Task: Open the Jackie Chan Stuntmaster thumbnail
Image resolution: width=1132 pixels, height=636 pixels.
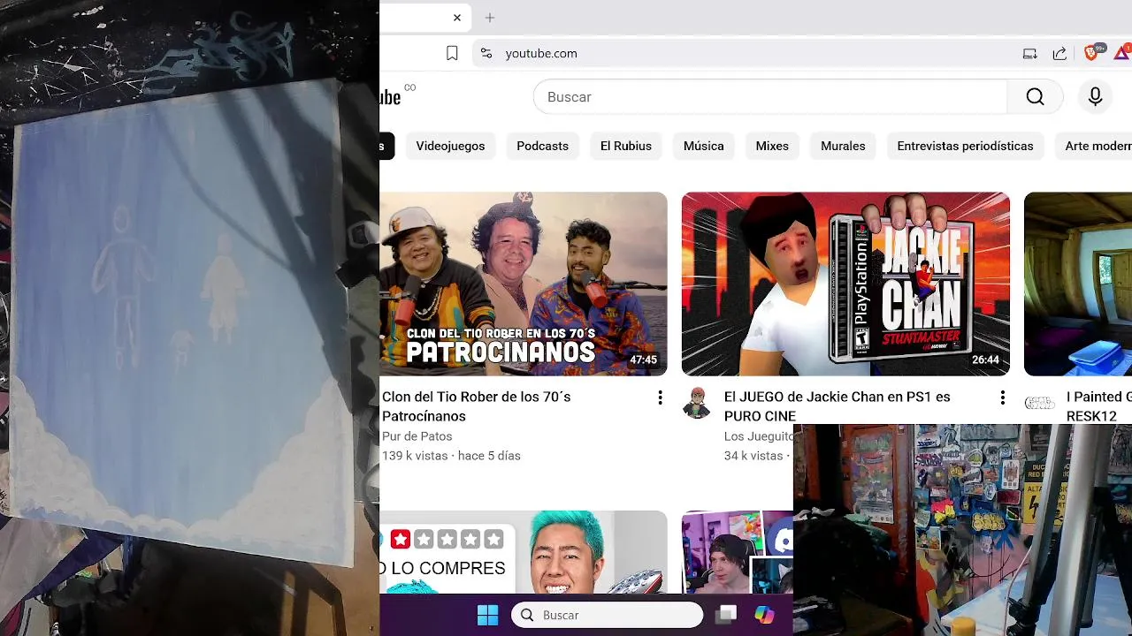Action: point(845,284)
